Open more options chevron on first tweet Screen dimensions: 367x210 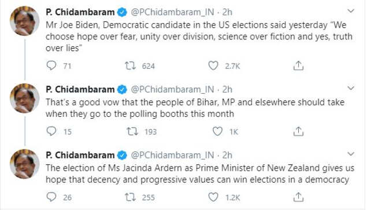[351, 11]
